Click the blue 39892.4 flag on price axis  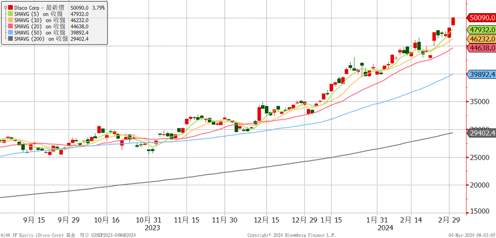click(x=481, y=74)
